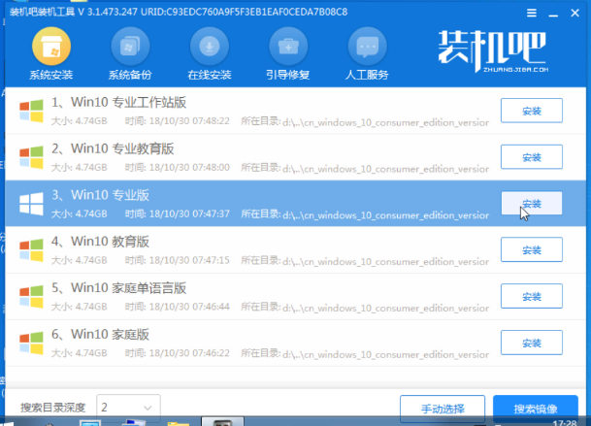Click 安装 next to Win10 家庭单语言版
This screenshot has width=591, height=426.
point(531,296)
